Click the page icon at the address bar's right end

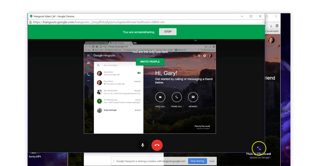(x=263, y=22)
